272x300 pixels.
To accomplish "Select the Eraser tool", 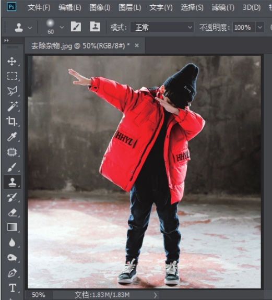I will 12,212.
